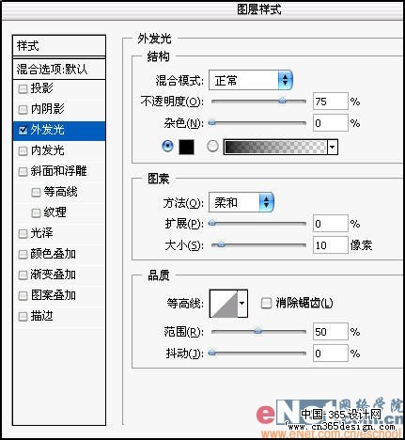
Task: Select the gradient radio button
Action: pos(212,146)
